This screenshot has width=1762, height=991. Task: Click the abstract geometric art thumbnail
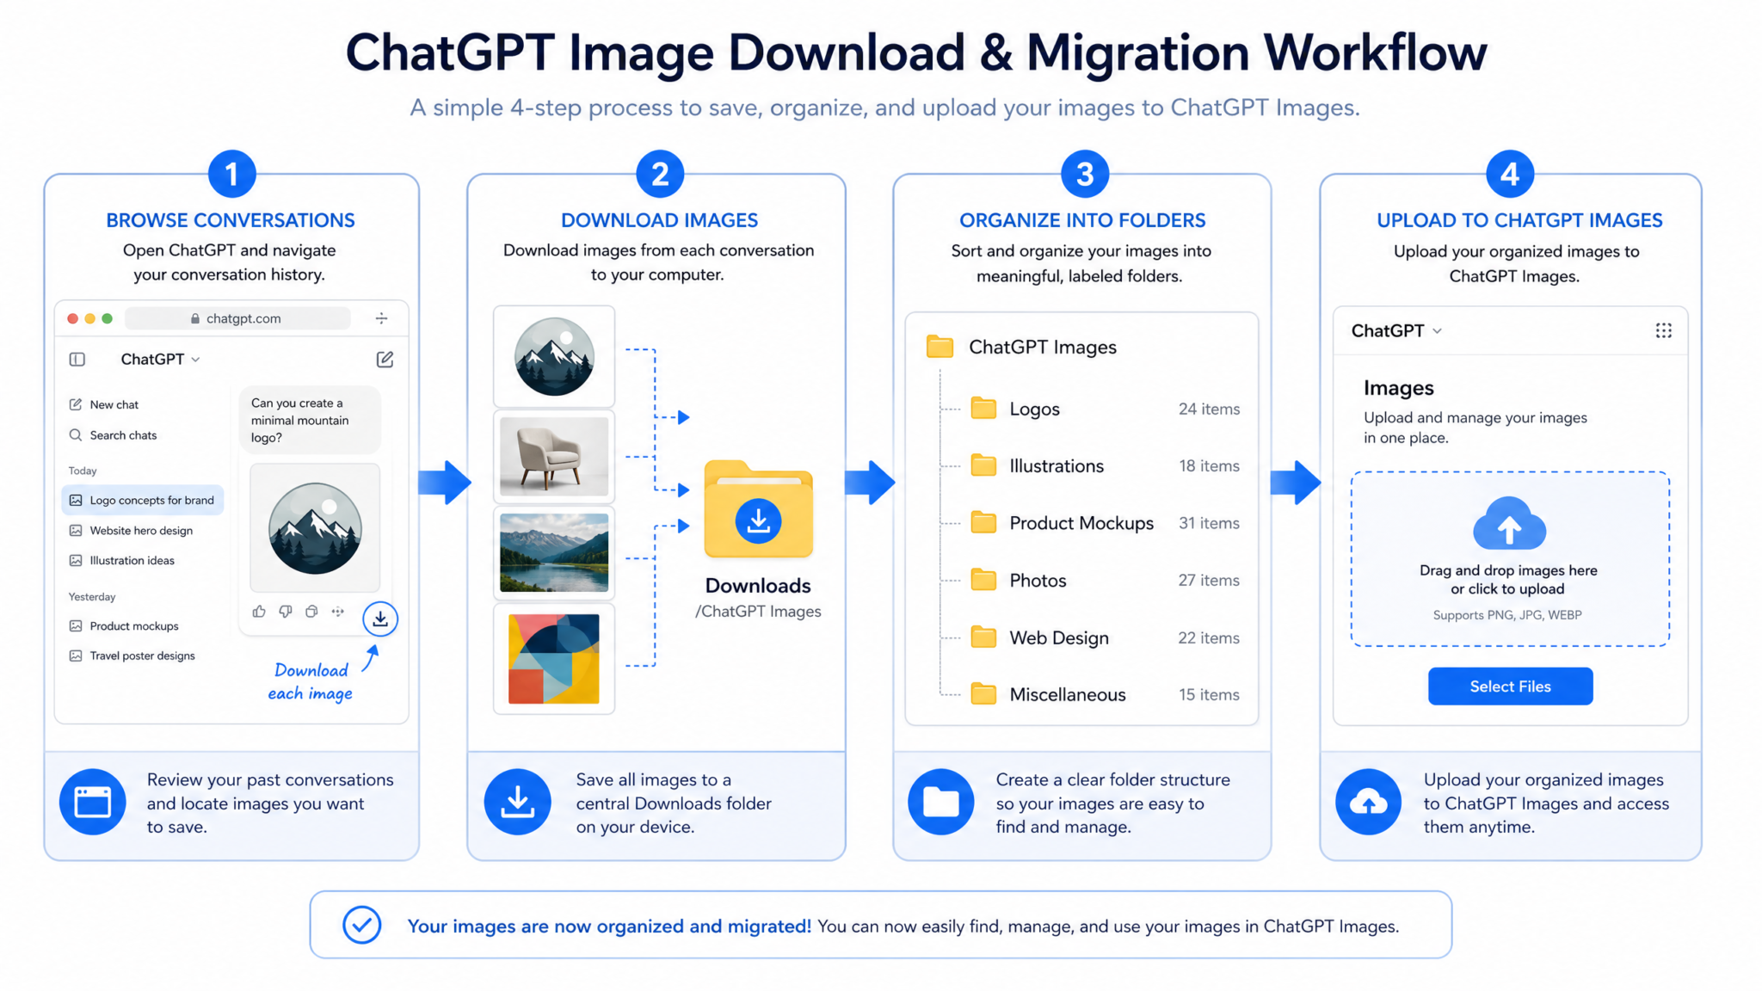pyautogui.click(x=554, y=659)
